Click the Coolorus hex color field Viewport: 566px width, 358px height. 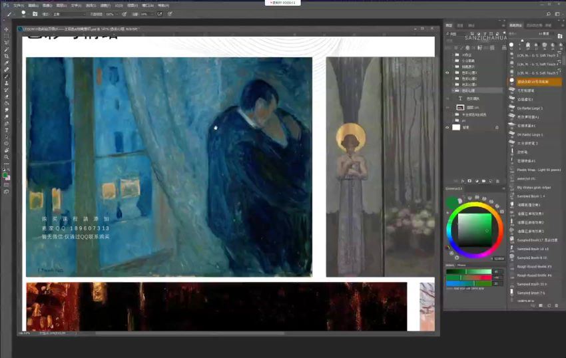(499, 258)
